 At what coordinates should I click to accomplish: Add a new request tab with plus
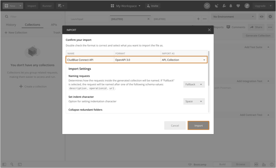[x=198, y=19]
